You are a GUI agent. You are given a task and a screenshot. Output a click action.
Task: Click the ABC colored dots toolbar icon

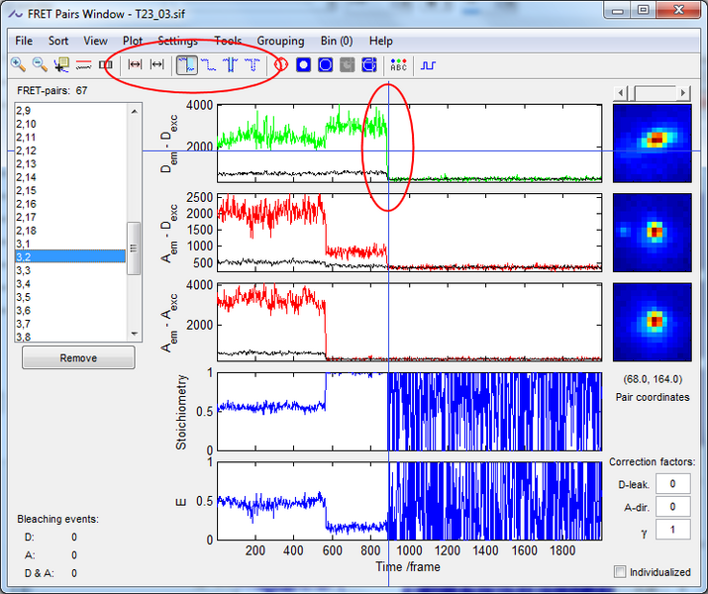(x=398, y=64)
